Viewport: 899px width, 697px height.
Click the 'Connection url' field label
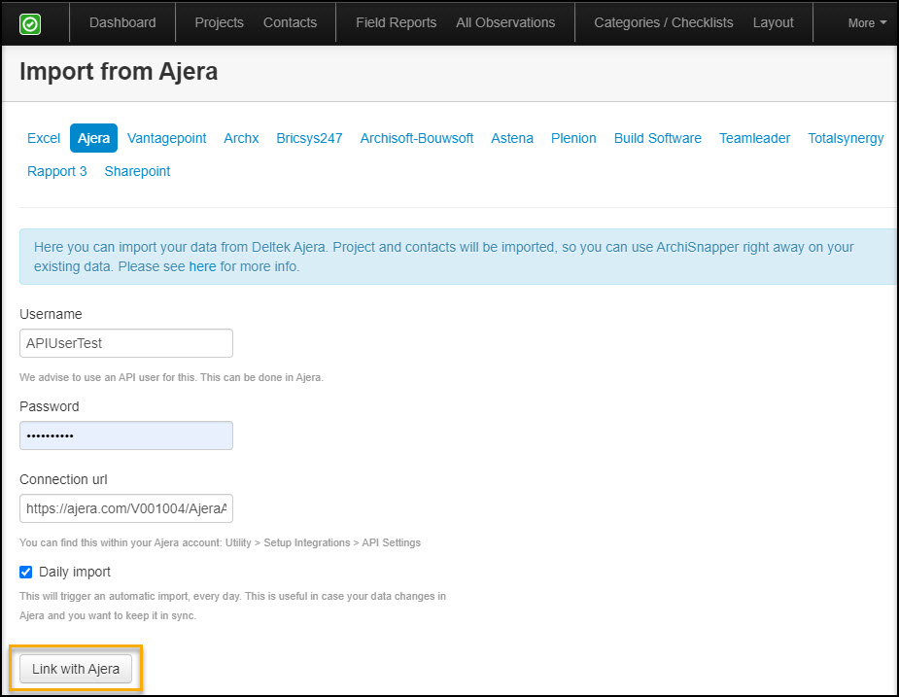point(63,479)
